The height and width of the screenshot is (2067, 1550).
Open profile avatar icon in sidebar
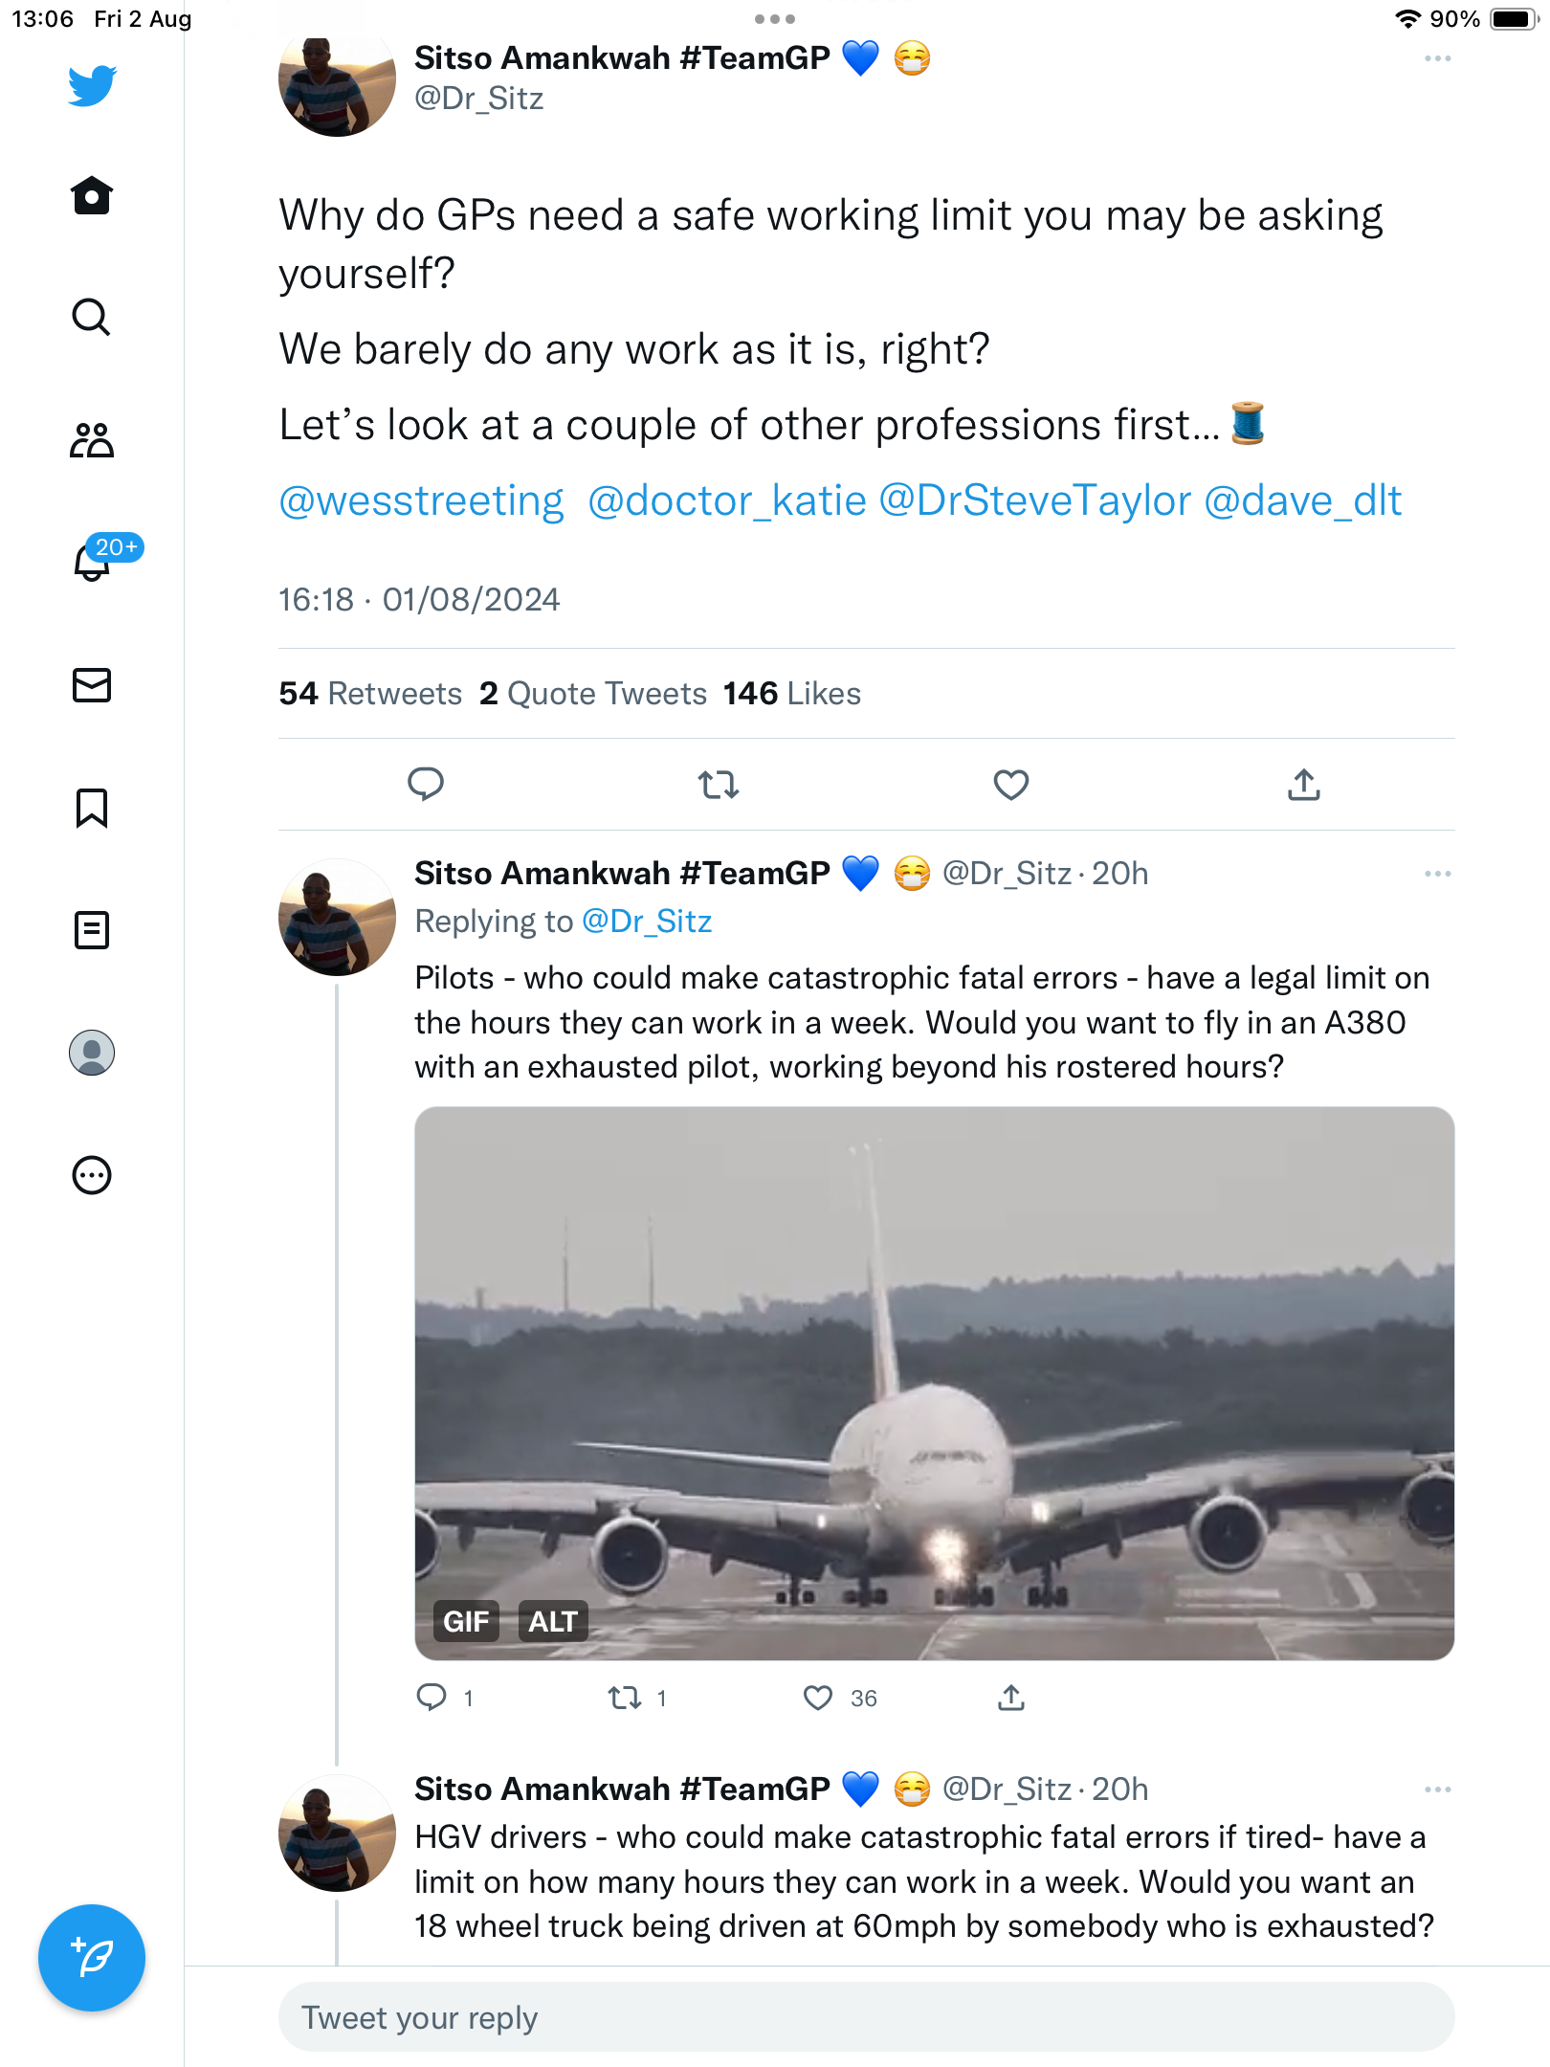(x=92, y=1053)
